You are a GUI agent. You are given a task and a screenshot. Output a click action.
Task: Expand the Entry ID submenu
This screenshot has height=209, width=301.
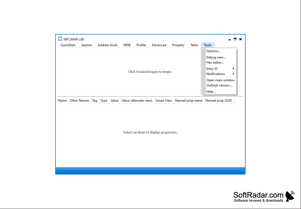pyautogui.click(x=219, y=68)
